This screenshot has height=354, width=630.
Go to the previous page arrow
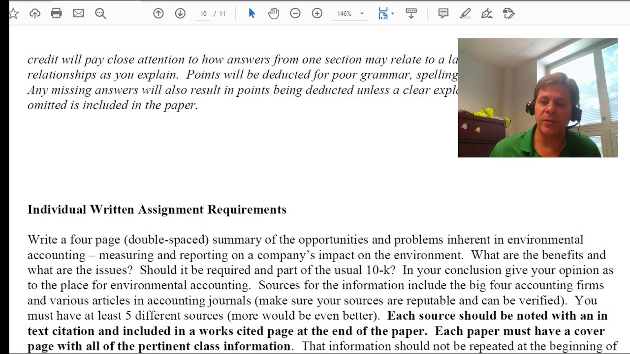158,14
